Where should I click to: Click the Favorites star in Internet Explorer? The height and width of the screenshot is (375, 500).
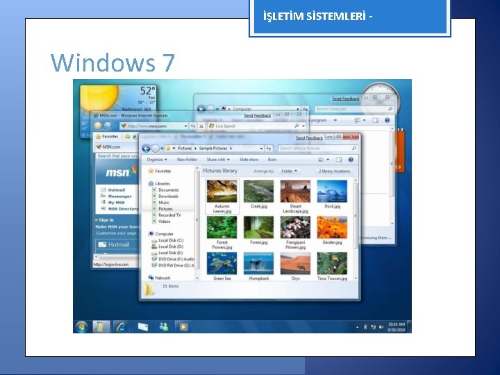click(98, 137)
